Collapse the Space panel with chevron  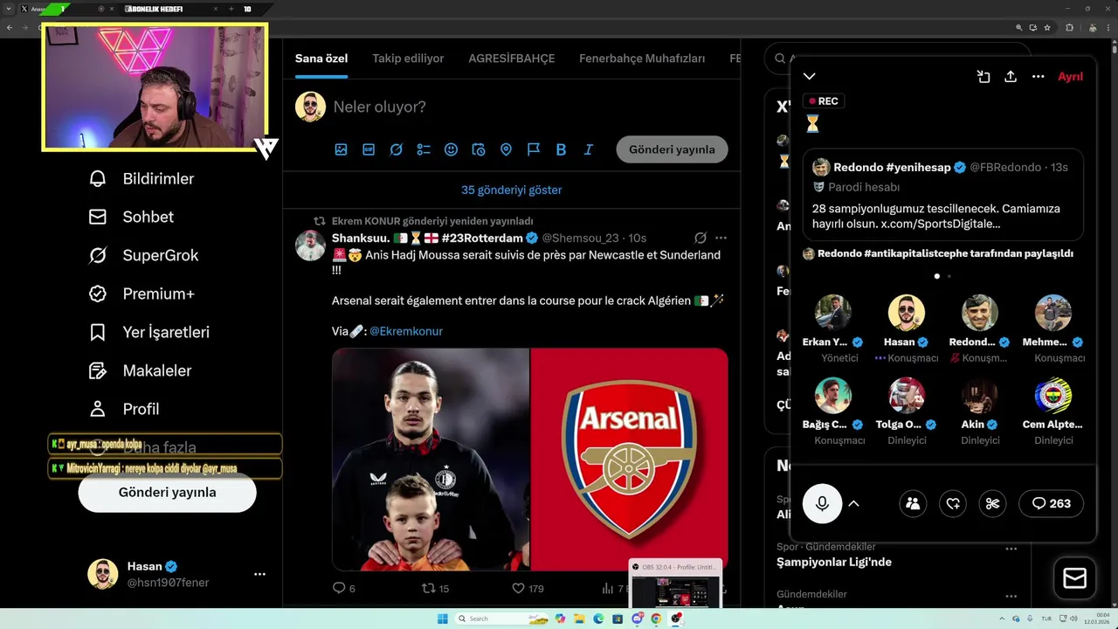810,77
